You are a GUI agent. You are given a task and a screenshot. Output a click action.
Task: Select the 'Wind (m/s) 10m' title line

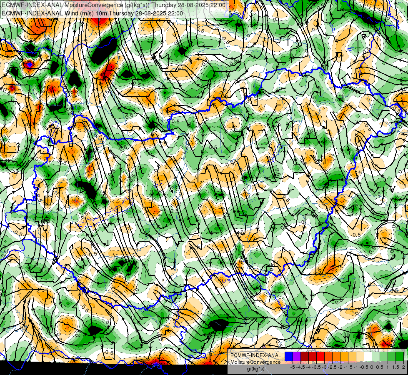(92, 13)
